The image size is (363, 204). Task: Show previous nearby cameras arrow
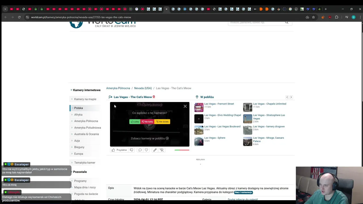click(287, 97)
